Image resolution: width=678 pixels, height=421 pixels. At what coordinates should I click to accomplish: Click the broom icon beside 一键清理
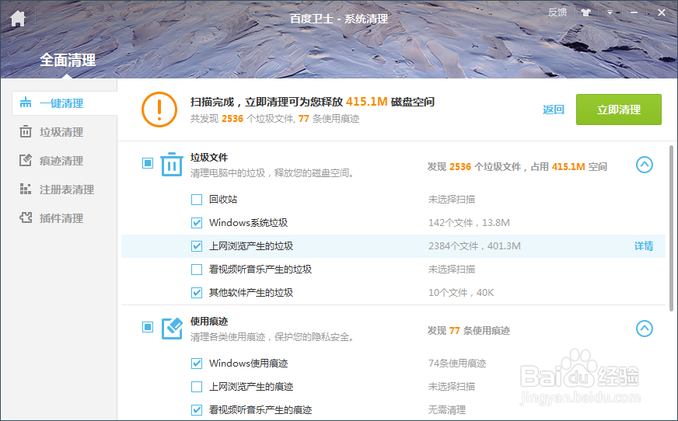(26, 103)
